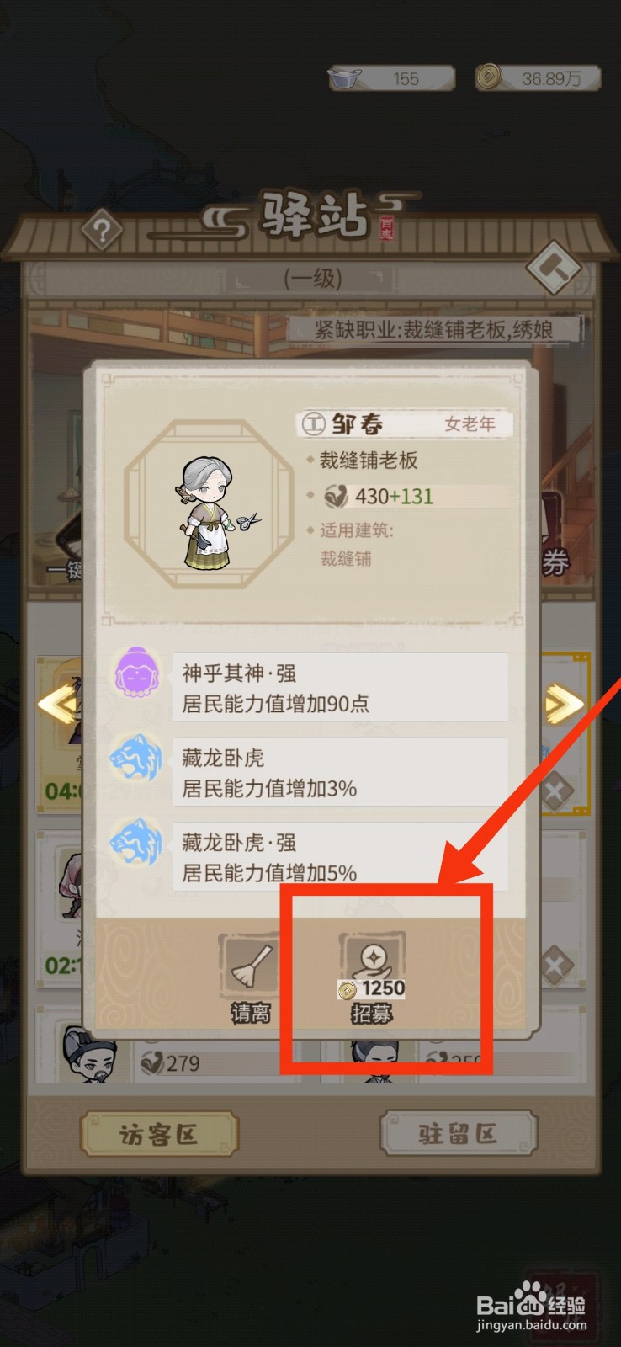Tap the 紧缺职业 shortage notice banner
This screenshot has width=621, height=1347.
[434, 329]
